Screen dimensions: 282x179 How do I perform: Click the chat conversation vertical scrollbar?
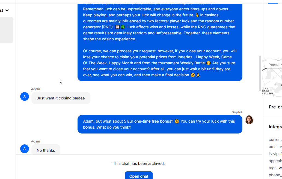260,74
